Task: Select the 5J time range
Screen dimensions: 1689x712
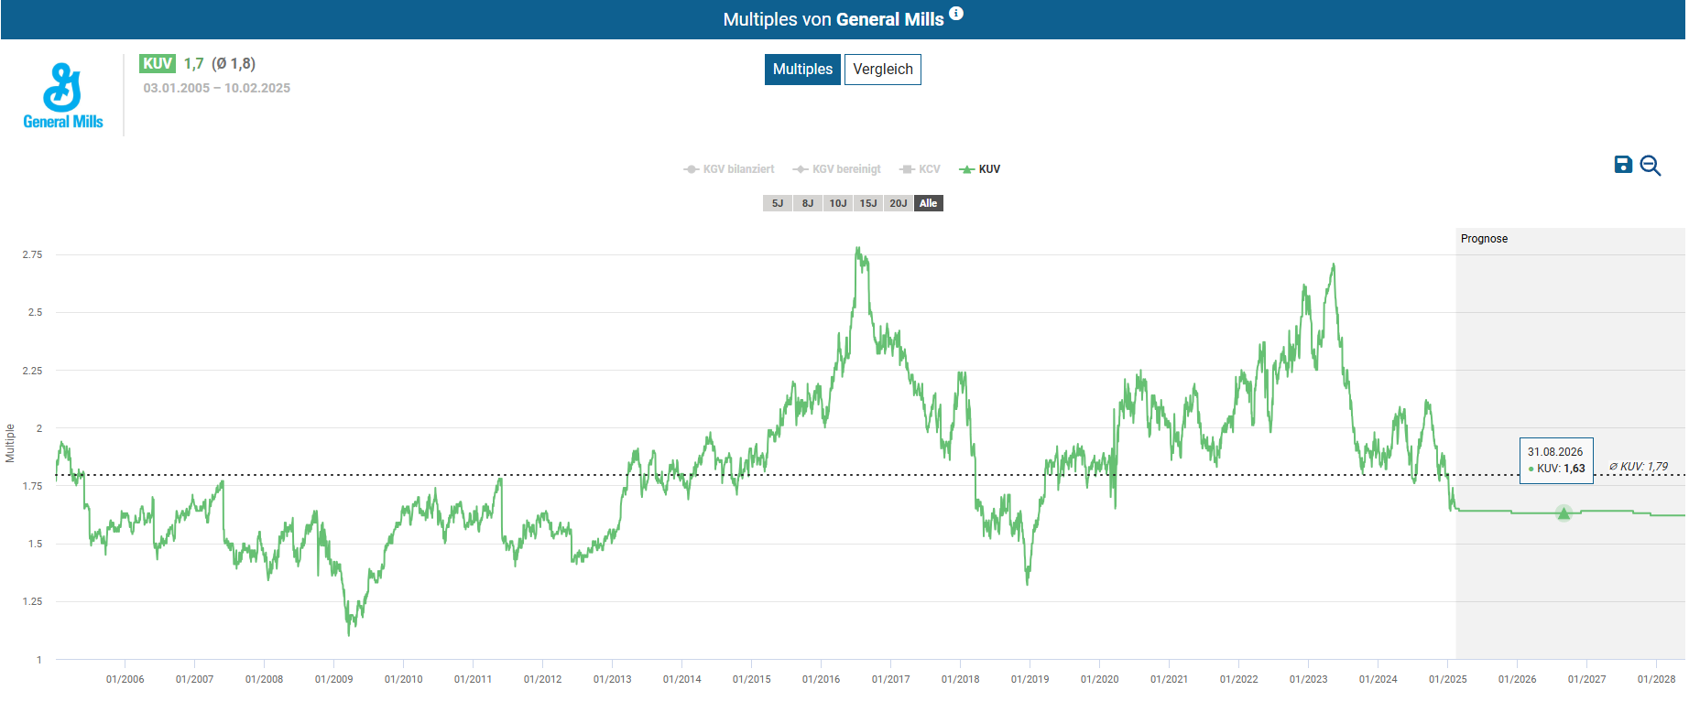Action: click(777, 203)
